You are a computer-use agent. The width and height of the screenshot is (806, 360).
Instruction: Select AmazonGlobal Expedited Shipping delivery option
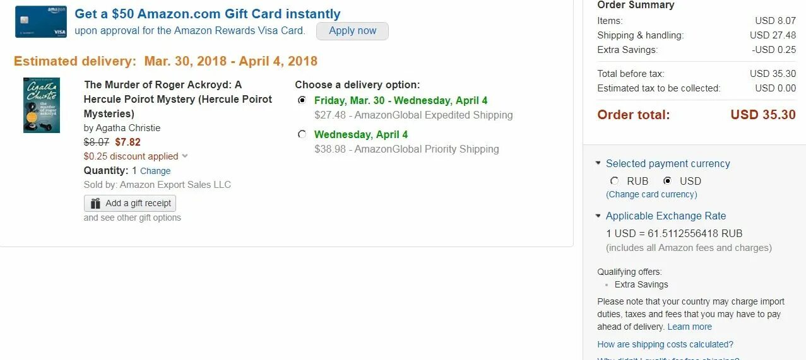click(302, 100)
